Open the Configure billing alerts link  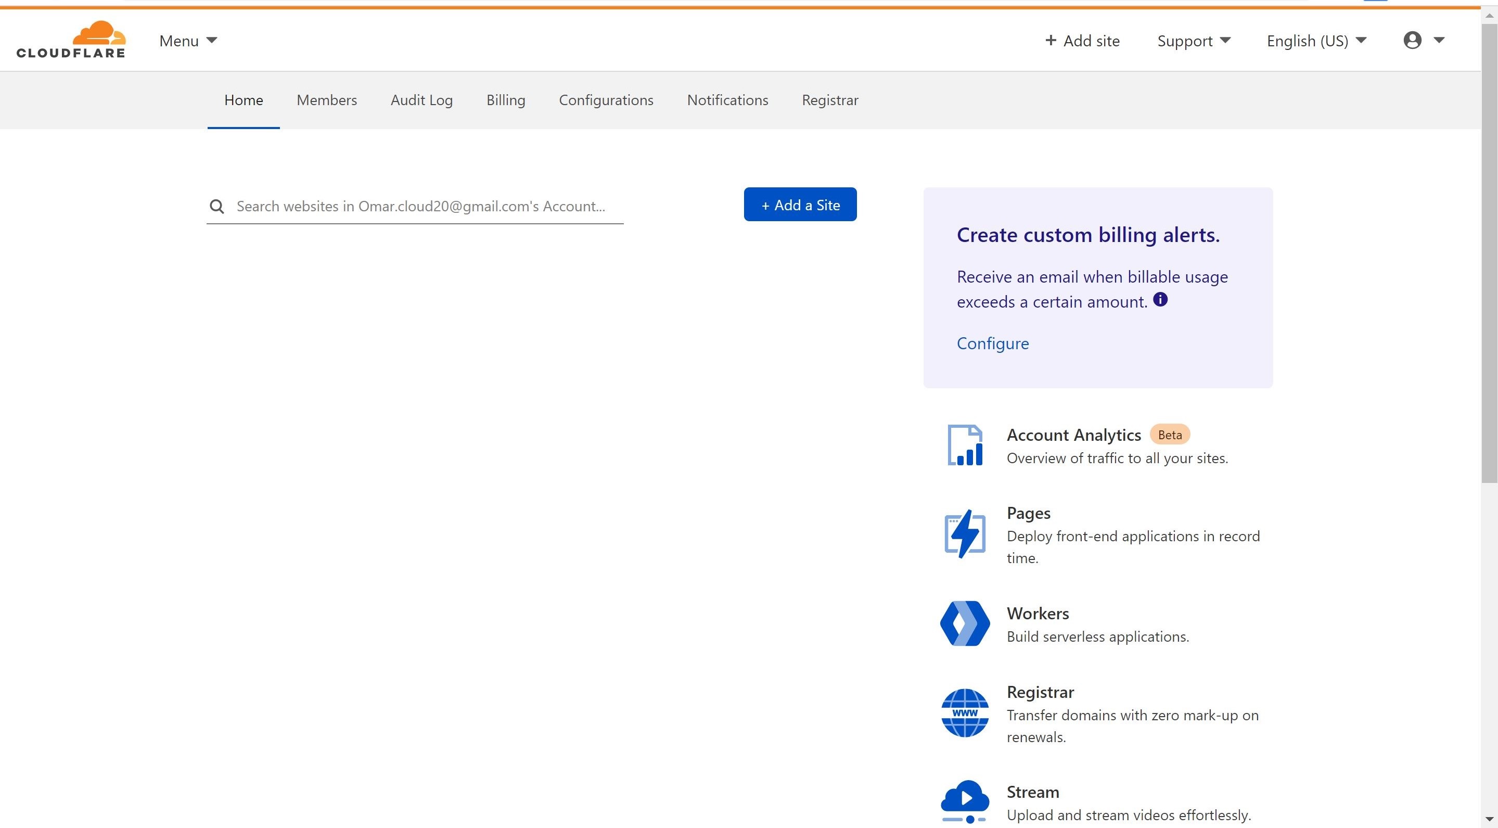[993, 343]
